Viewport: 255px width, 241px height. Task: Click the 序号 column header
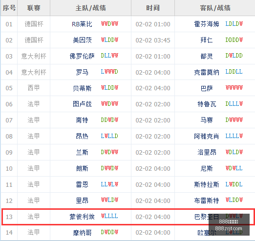pos(9,8)
